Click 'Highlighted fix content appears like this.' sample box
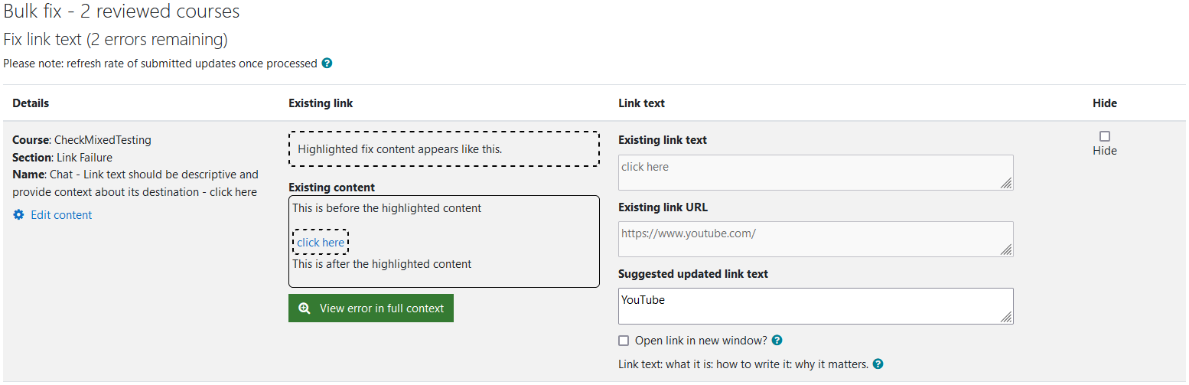The height and width of the screenshot is (385, 1189). (444, 149)
